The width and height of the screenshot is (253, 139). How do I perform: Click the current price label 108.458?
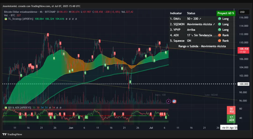243,48
